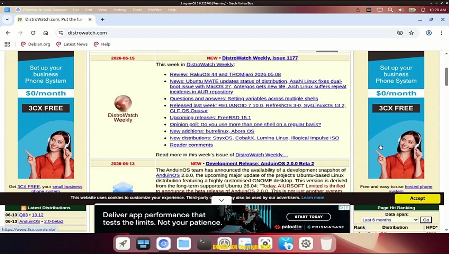Open New additions: butrelinux, Abora OS link
Viewport: 449px width, 254px height.
click(212, 131)
